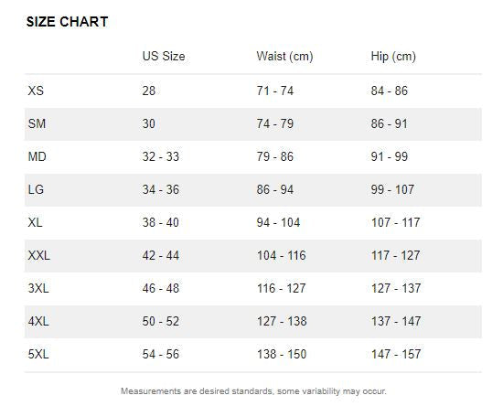Select the Hip (cm) column header
This screenshot has width=503, height=406.
393,57
